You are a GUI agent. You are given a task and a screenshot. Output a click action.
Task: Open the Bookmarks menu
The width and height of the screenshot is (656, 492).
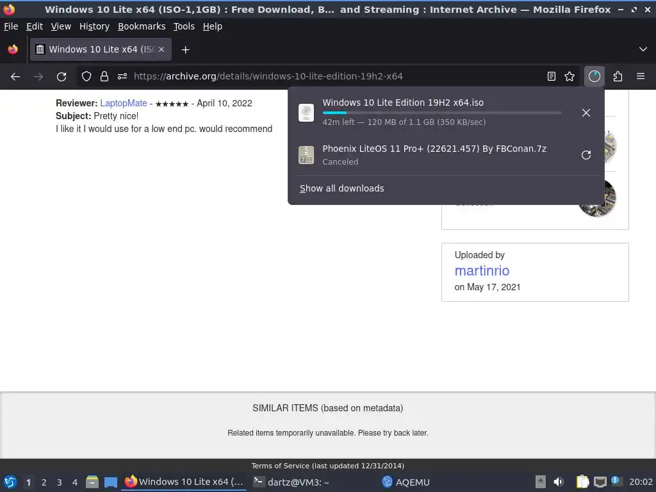(x=142, y=26)
